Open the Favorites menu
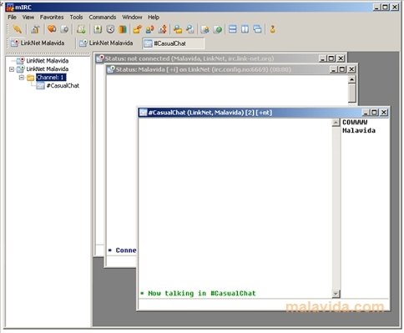Image resolution: width=404 pixels, height=333 pixels. coord(52,18)
